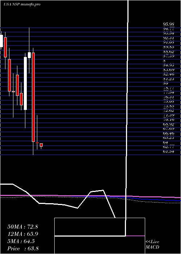This screenshot has width=181, height=254.
Task: Click the 5MA : 64.5 readout
Action: coord(21,241)
